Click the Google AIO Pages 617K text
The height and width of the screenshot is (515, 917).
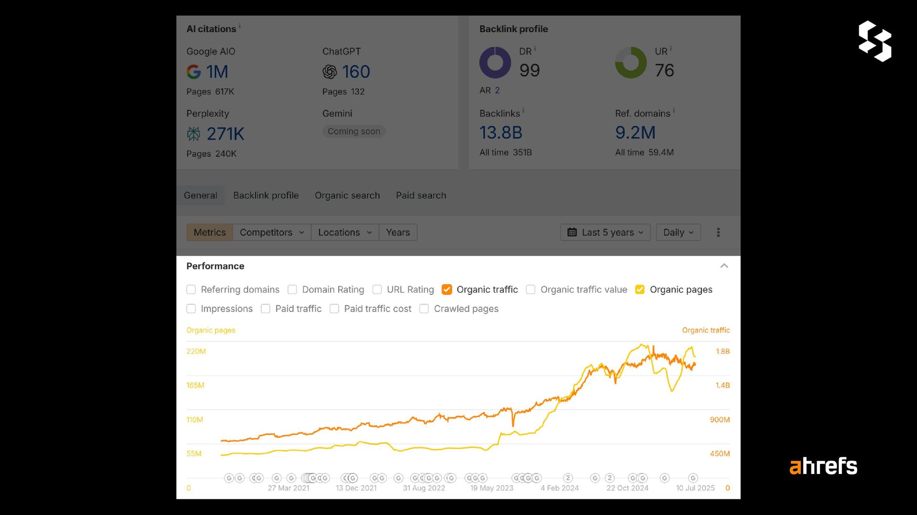point(210,92)
